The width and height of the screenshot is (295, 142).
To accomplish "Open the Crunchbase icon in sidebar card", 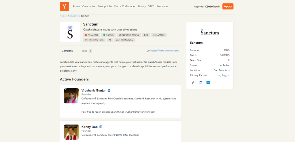I will [x=208, y=82].
